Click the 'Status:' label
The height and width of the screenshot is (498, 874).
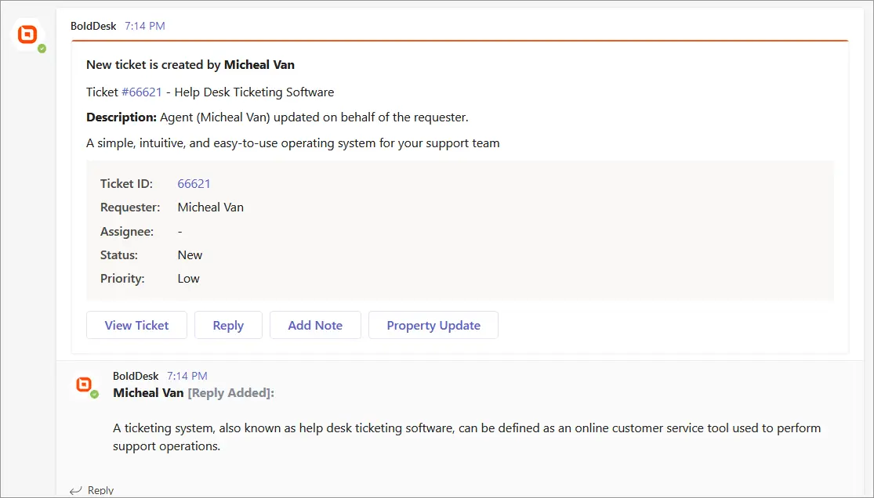[x=118, y=255]
